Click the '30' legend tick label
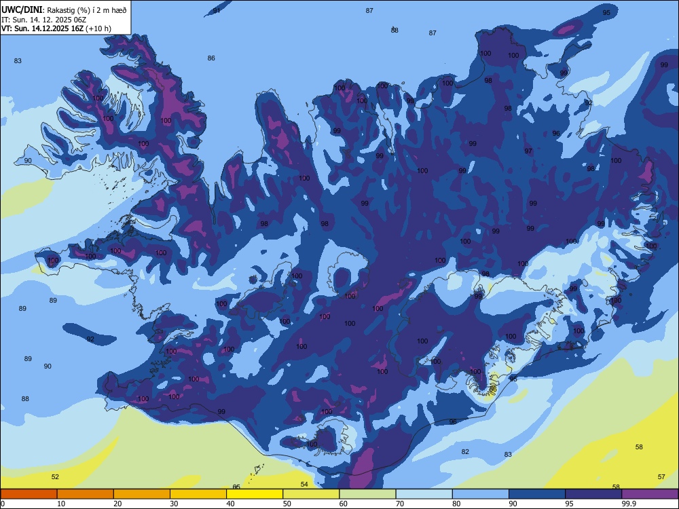Image resolution: width=679 pixels, height=509 pixels. 174,504
